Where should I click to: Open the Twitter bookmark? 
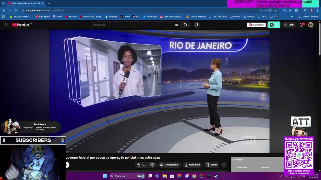point(125,17)
